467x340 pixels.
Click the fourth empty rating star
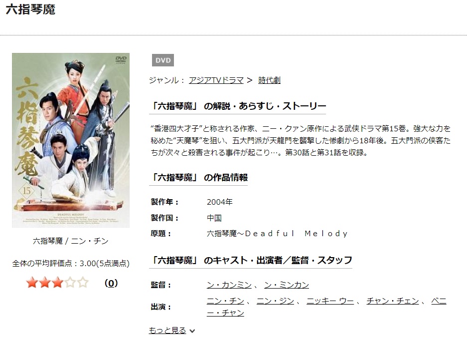pyautogui.click(x=70, y=283)
